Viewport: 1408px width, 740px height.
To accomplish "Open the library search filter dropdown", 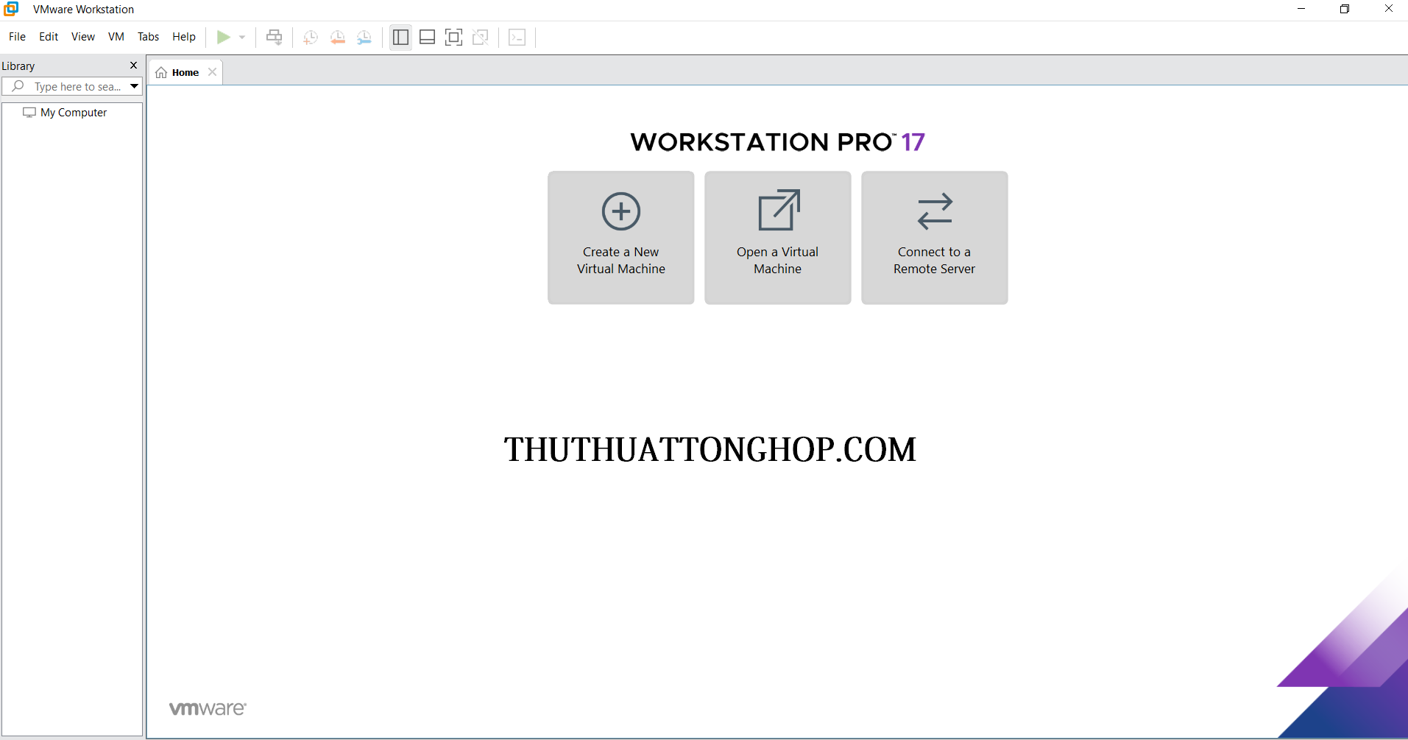I will [134, 86].
